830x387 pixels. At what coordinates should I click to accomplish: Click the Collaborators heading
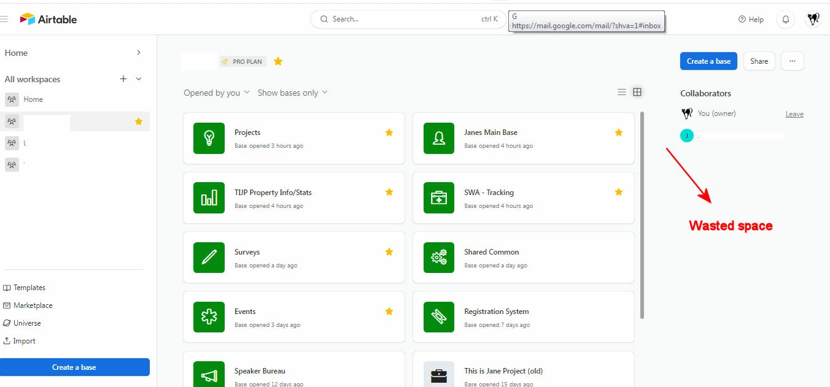pyautogui.click(x=706, y=93)
